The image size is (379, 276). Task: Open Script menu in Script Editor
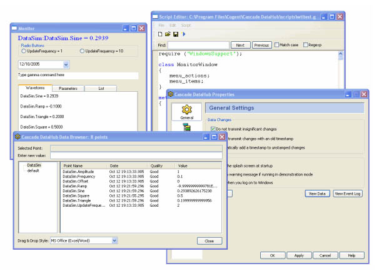(186, 25)
